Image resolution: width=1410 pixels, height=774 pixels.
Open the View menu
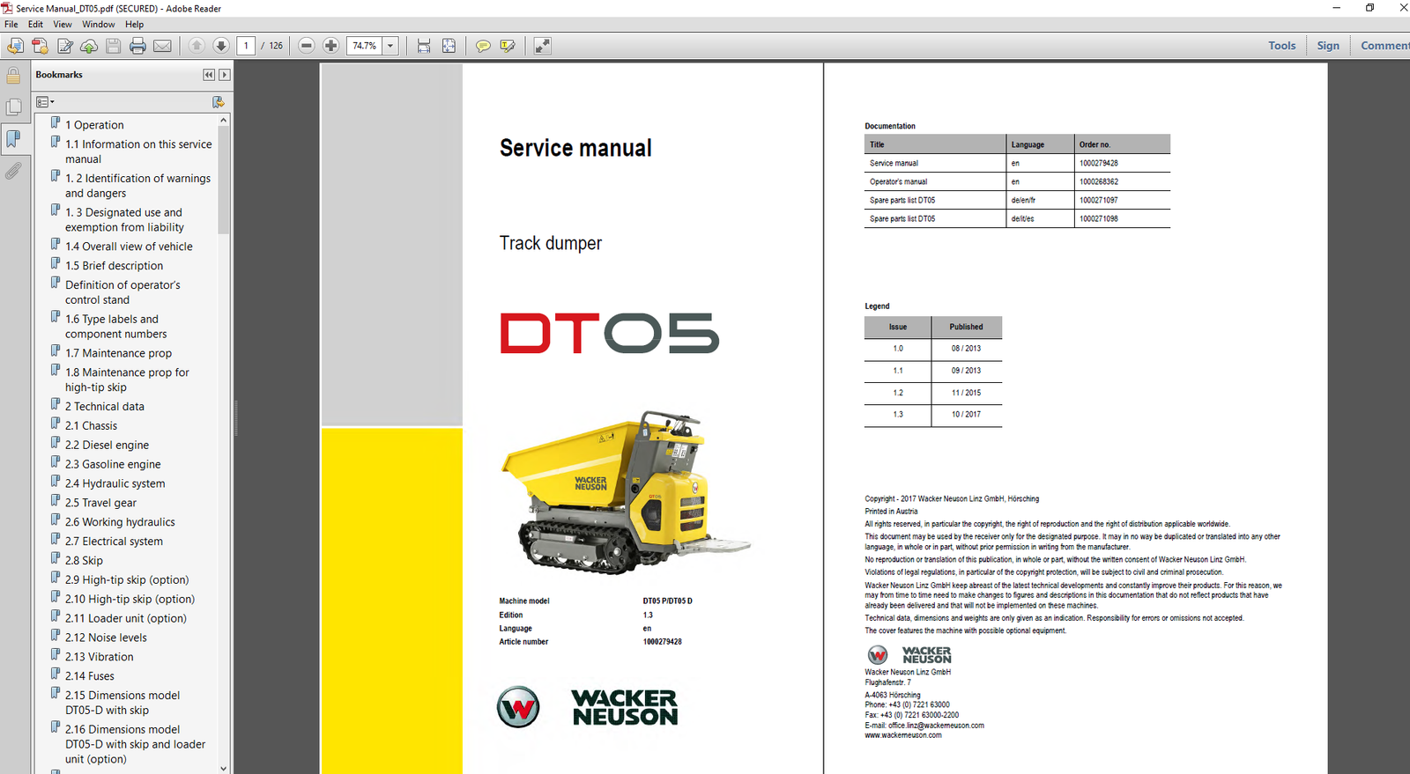(62, 25)
